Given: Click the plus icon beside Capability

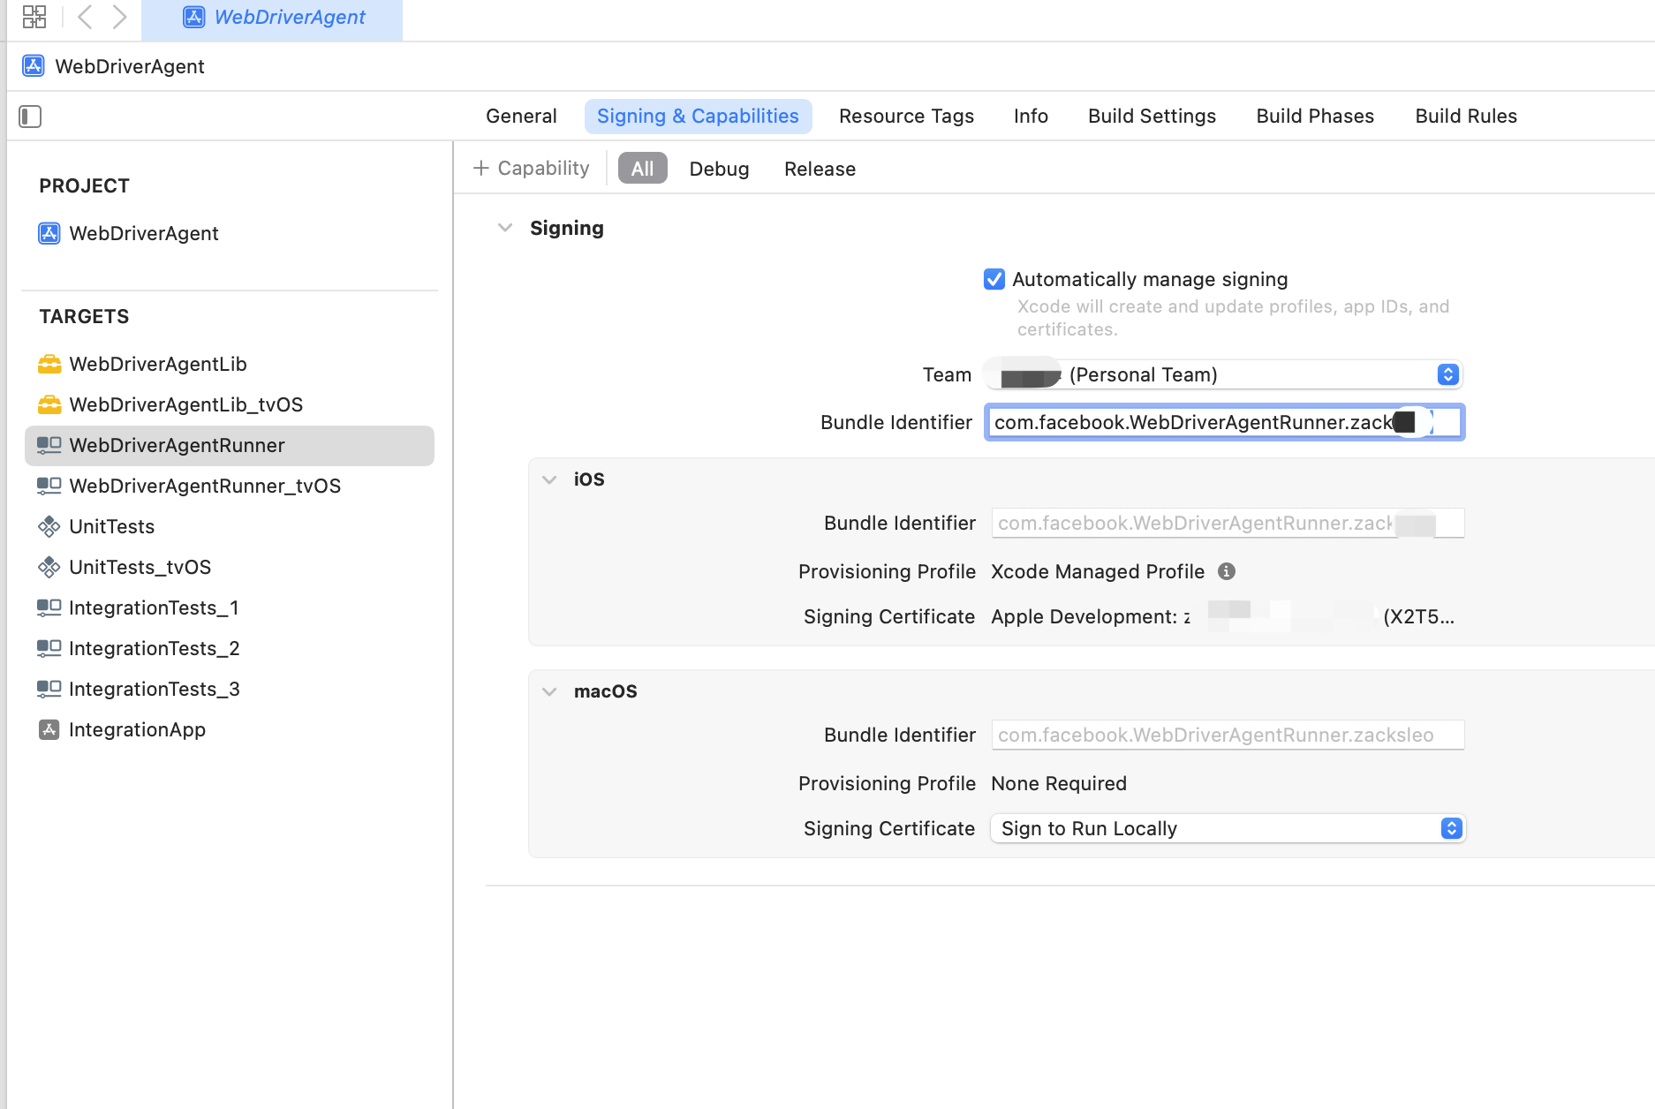Looking at the screenshot, I should coord(481,168).
